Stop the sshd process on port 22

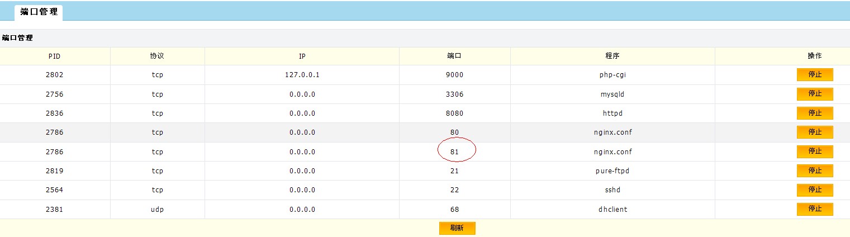click(815, 190)
